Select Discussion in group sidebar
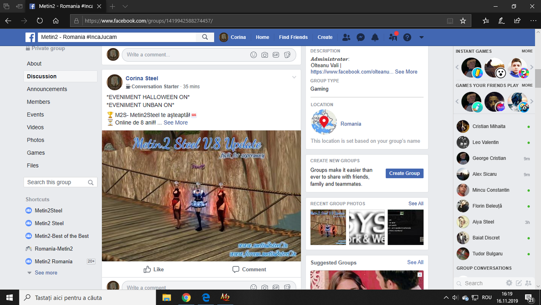Screen dimensions: 541x305 [60, 76]
